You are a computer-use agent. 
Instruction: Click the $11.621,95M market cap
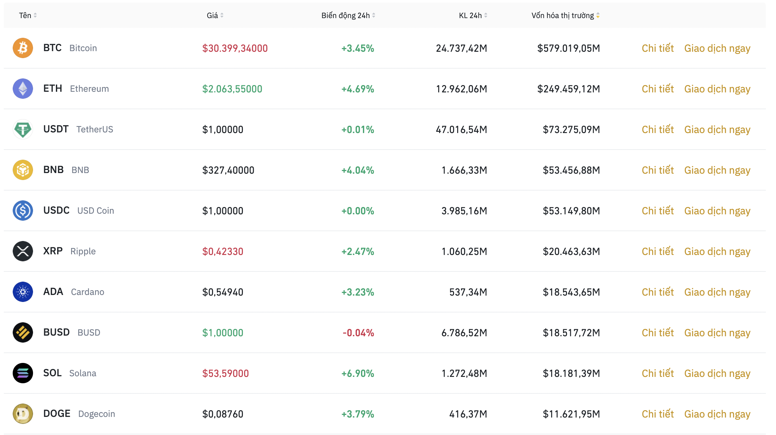point(571,414)
